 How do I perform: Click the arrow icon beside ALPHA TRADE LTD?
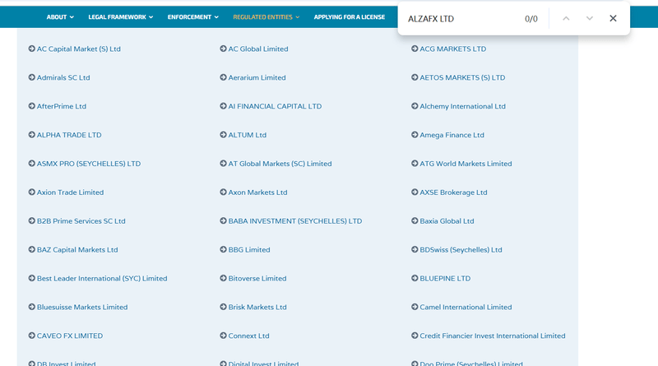point(31,135)
